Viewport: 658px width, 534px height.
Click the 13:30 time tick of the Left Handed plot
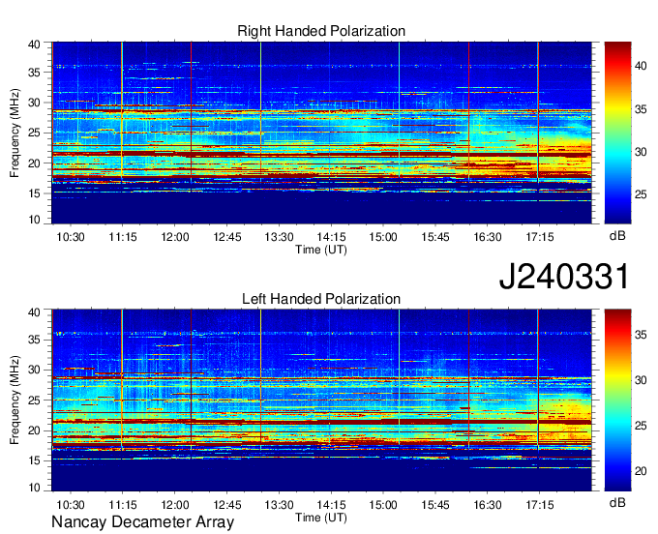(279, 505)
